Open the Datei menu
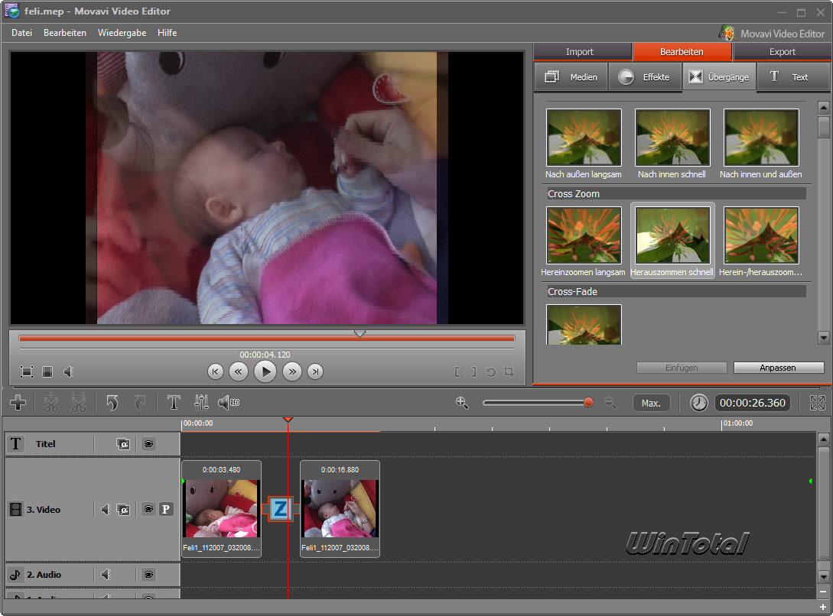Image resolution: width=833 pixels, height=616 pixels. click(x=21, y=33)
